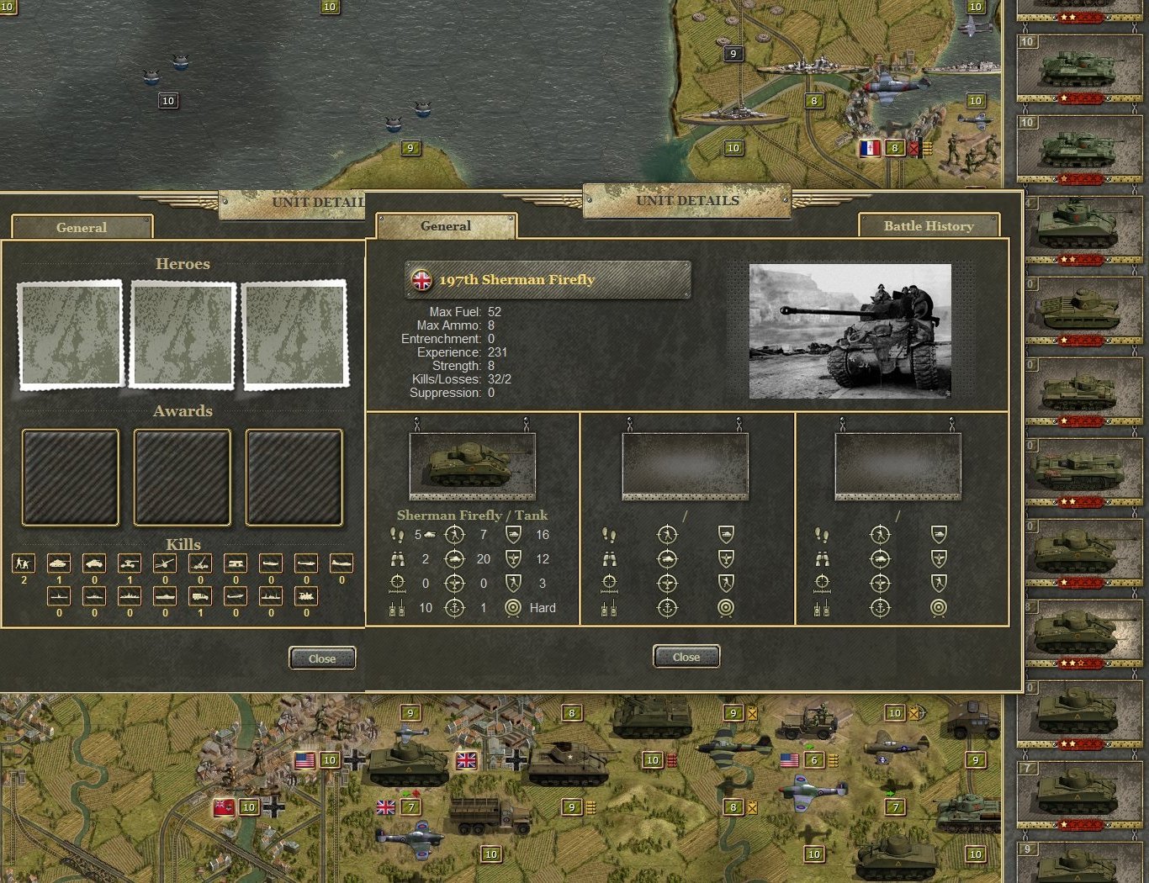Select the tank crosshair icon showing 20
Image resolution: width=1149 pixels, height=883 pixels.
(455, 559)
